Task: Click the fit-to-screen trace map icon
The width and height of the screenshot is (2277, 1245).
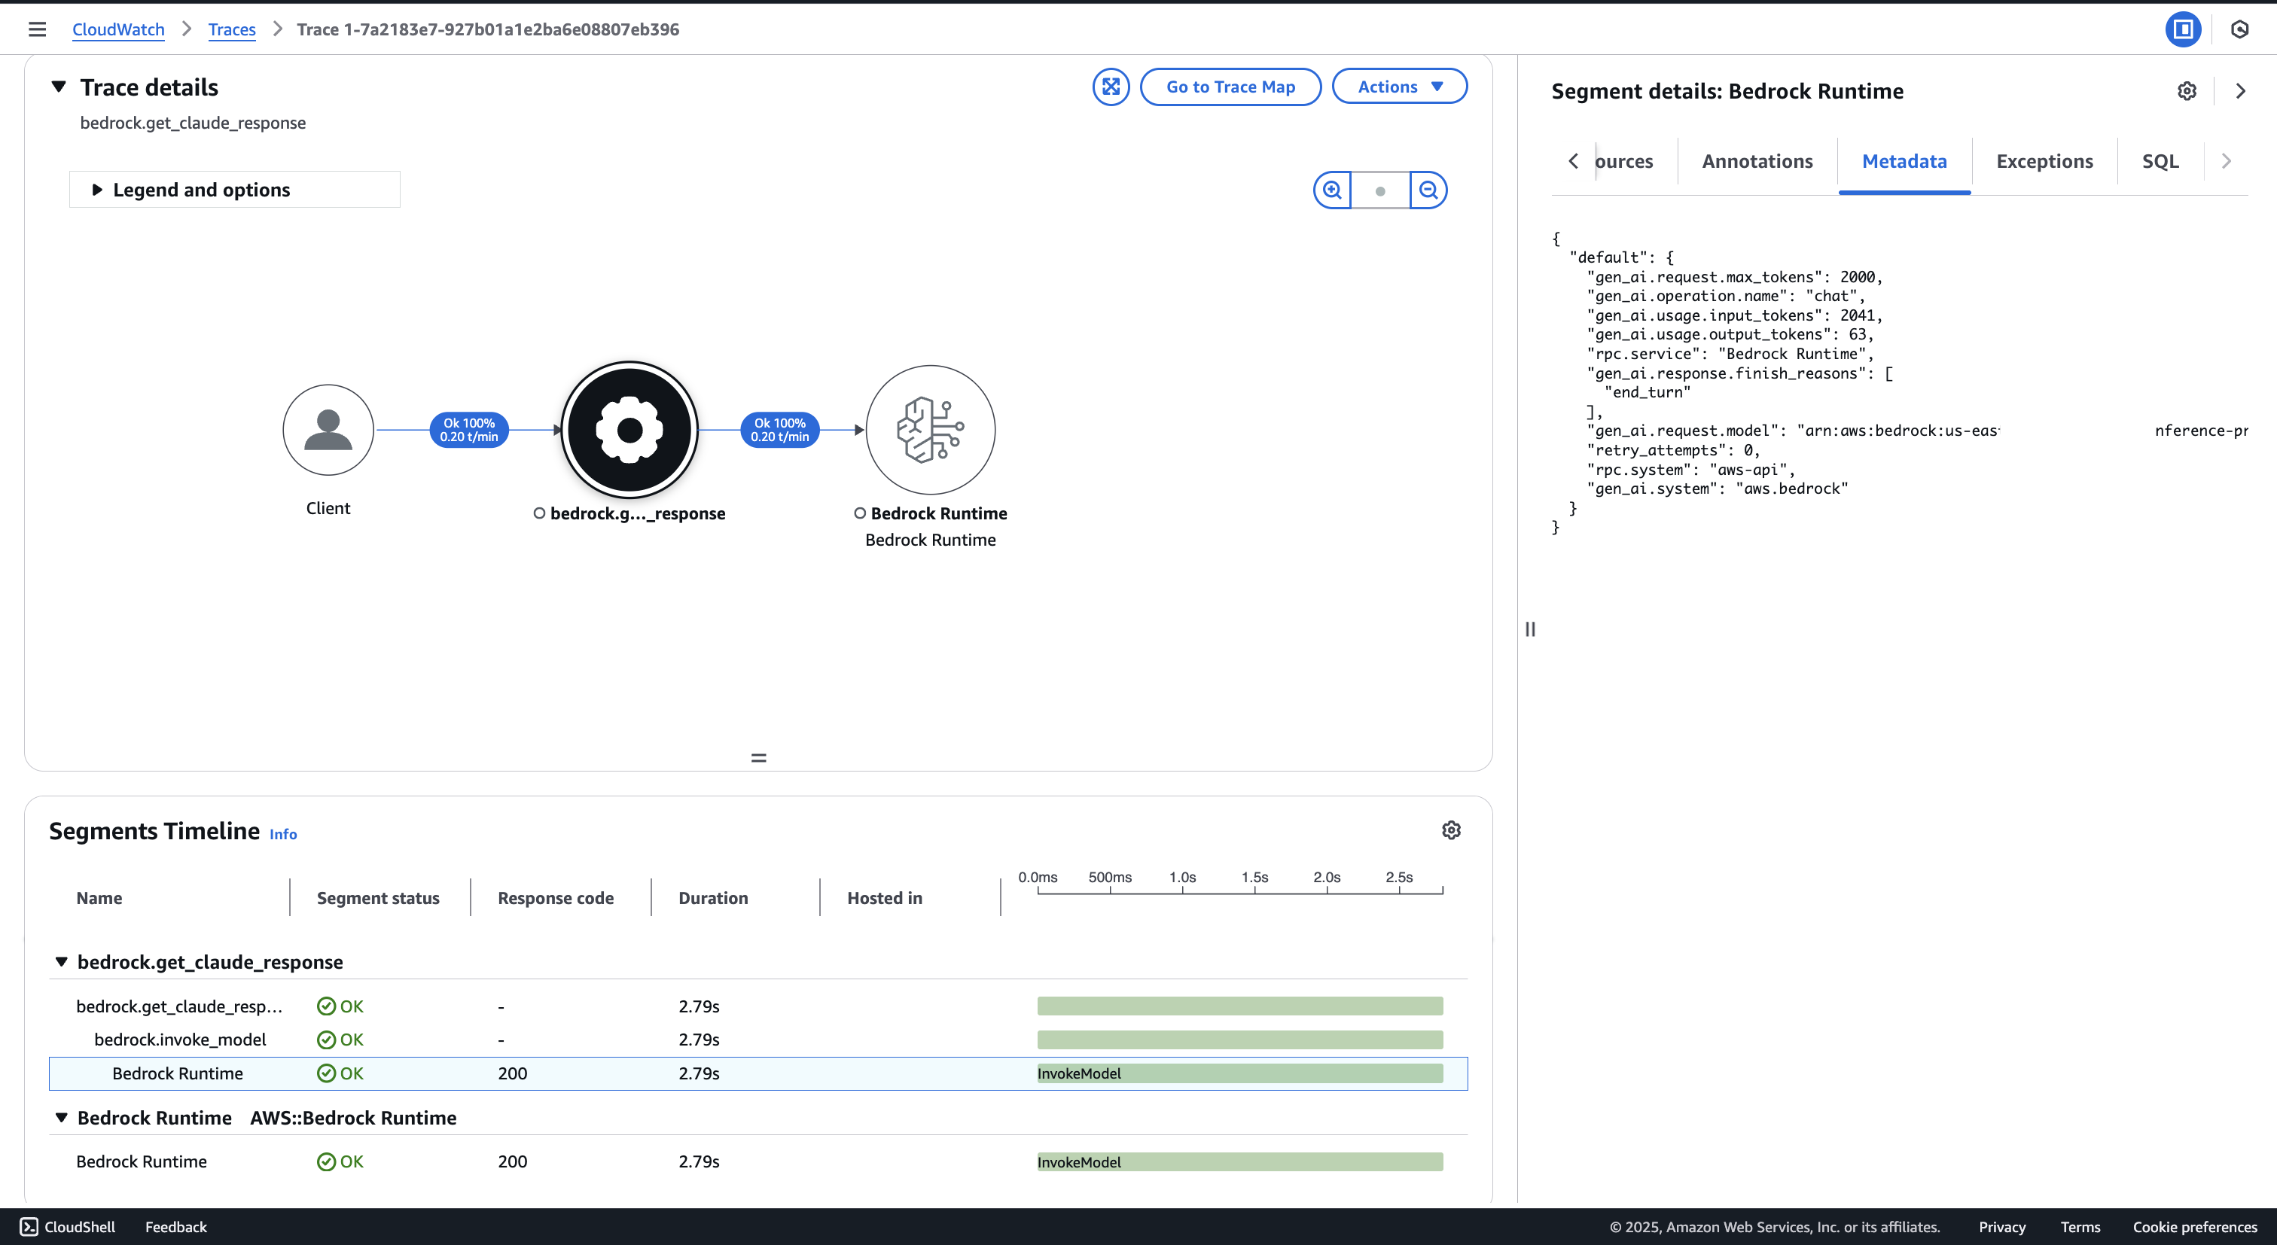Action: coord(1110,87)
